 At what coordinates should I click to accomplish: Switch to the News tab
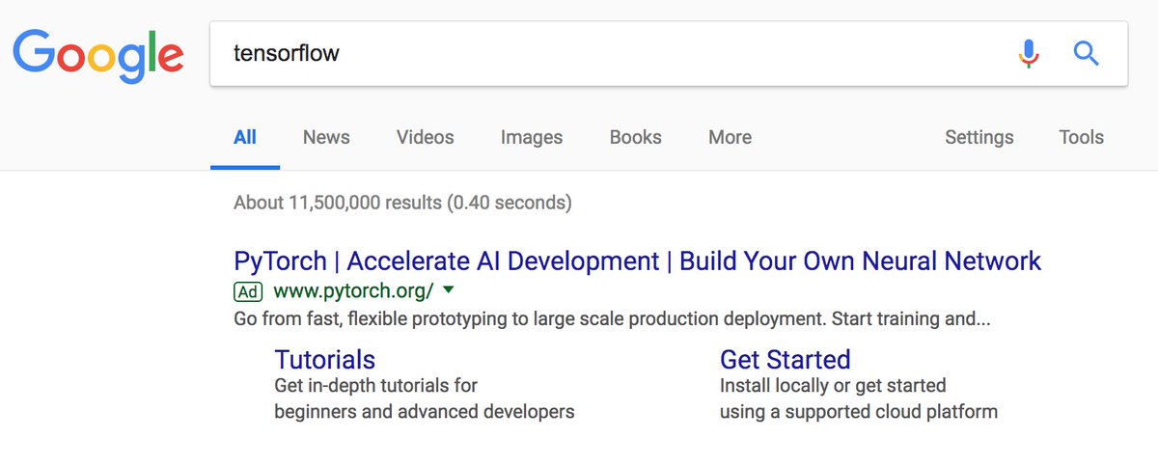tap(326, 137)
